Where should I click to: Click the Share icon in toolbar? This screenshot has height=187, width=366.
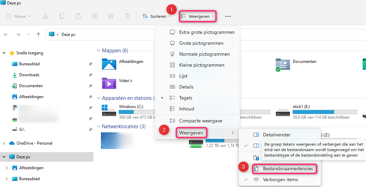111,16
